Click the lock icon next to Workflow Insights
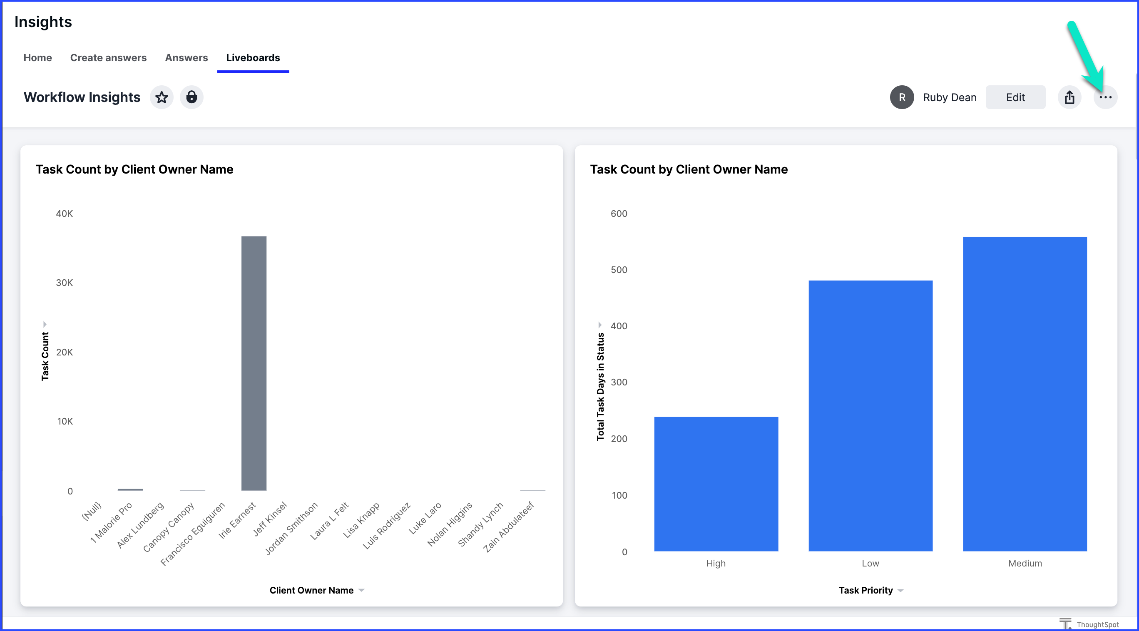The width and height of the screenshot is (1139, 631). pos(191,97)
